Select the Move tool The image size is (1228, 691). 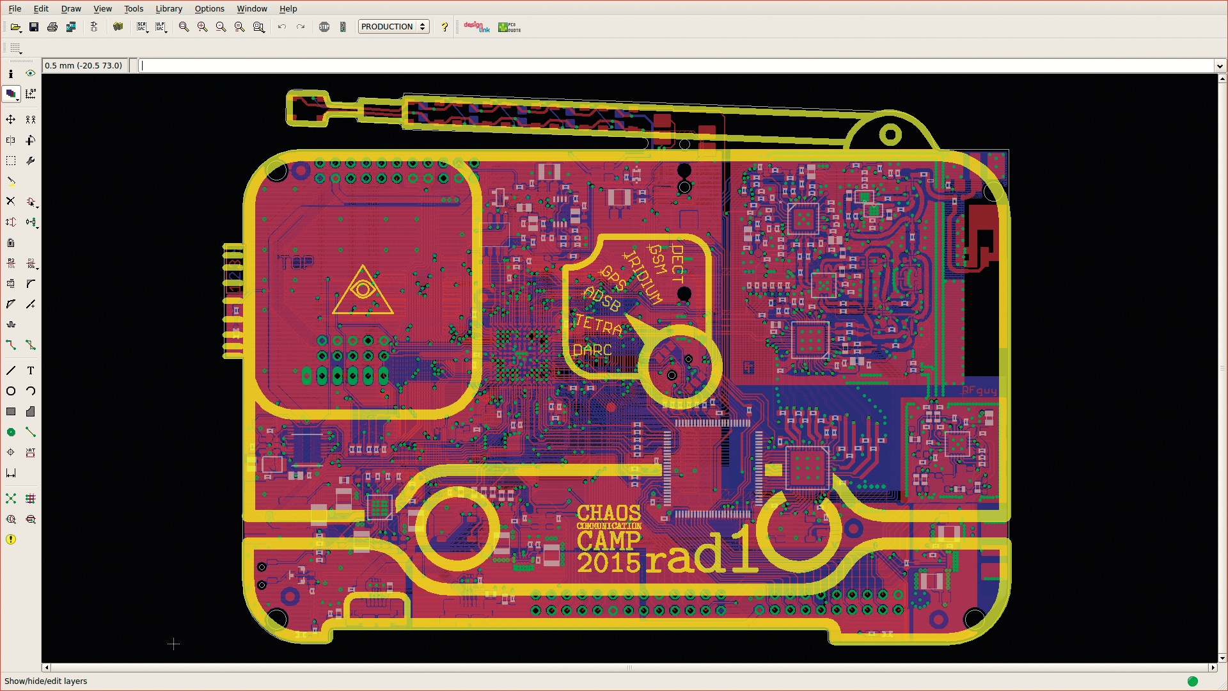click(x=11, y=120)
